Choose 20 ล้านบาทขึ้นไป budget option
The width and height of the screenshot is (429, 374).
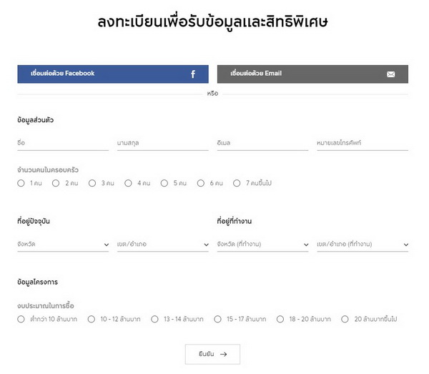click(x=346, y=319)
